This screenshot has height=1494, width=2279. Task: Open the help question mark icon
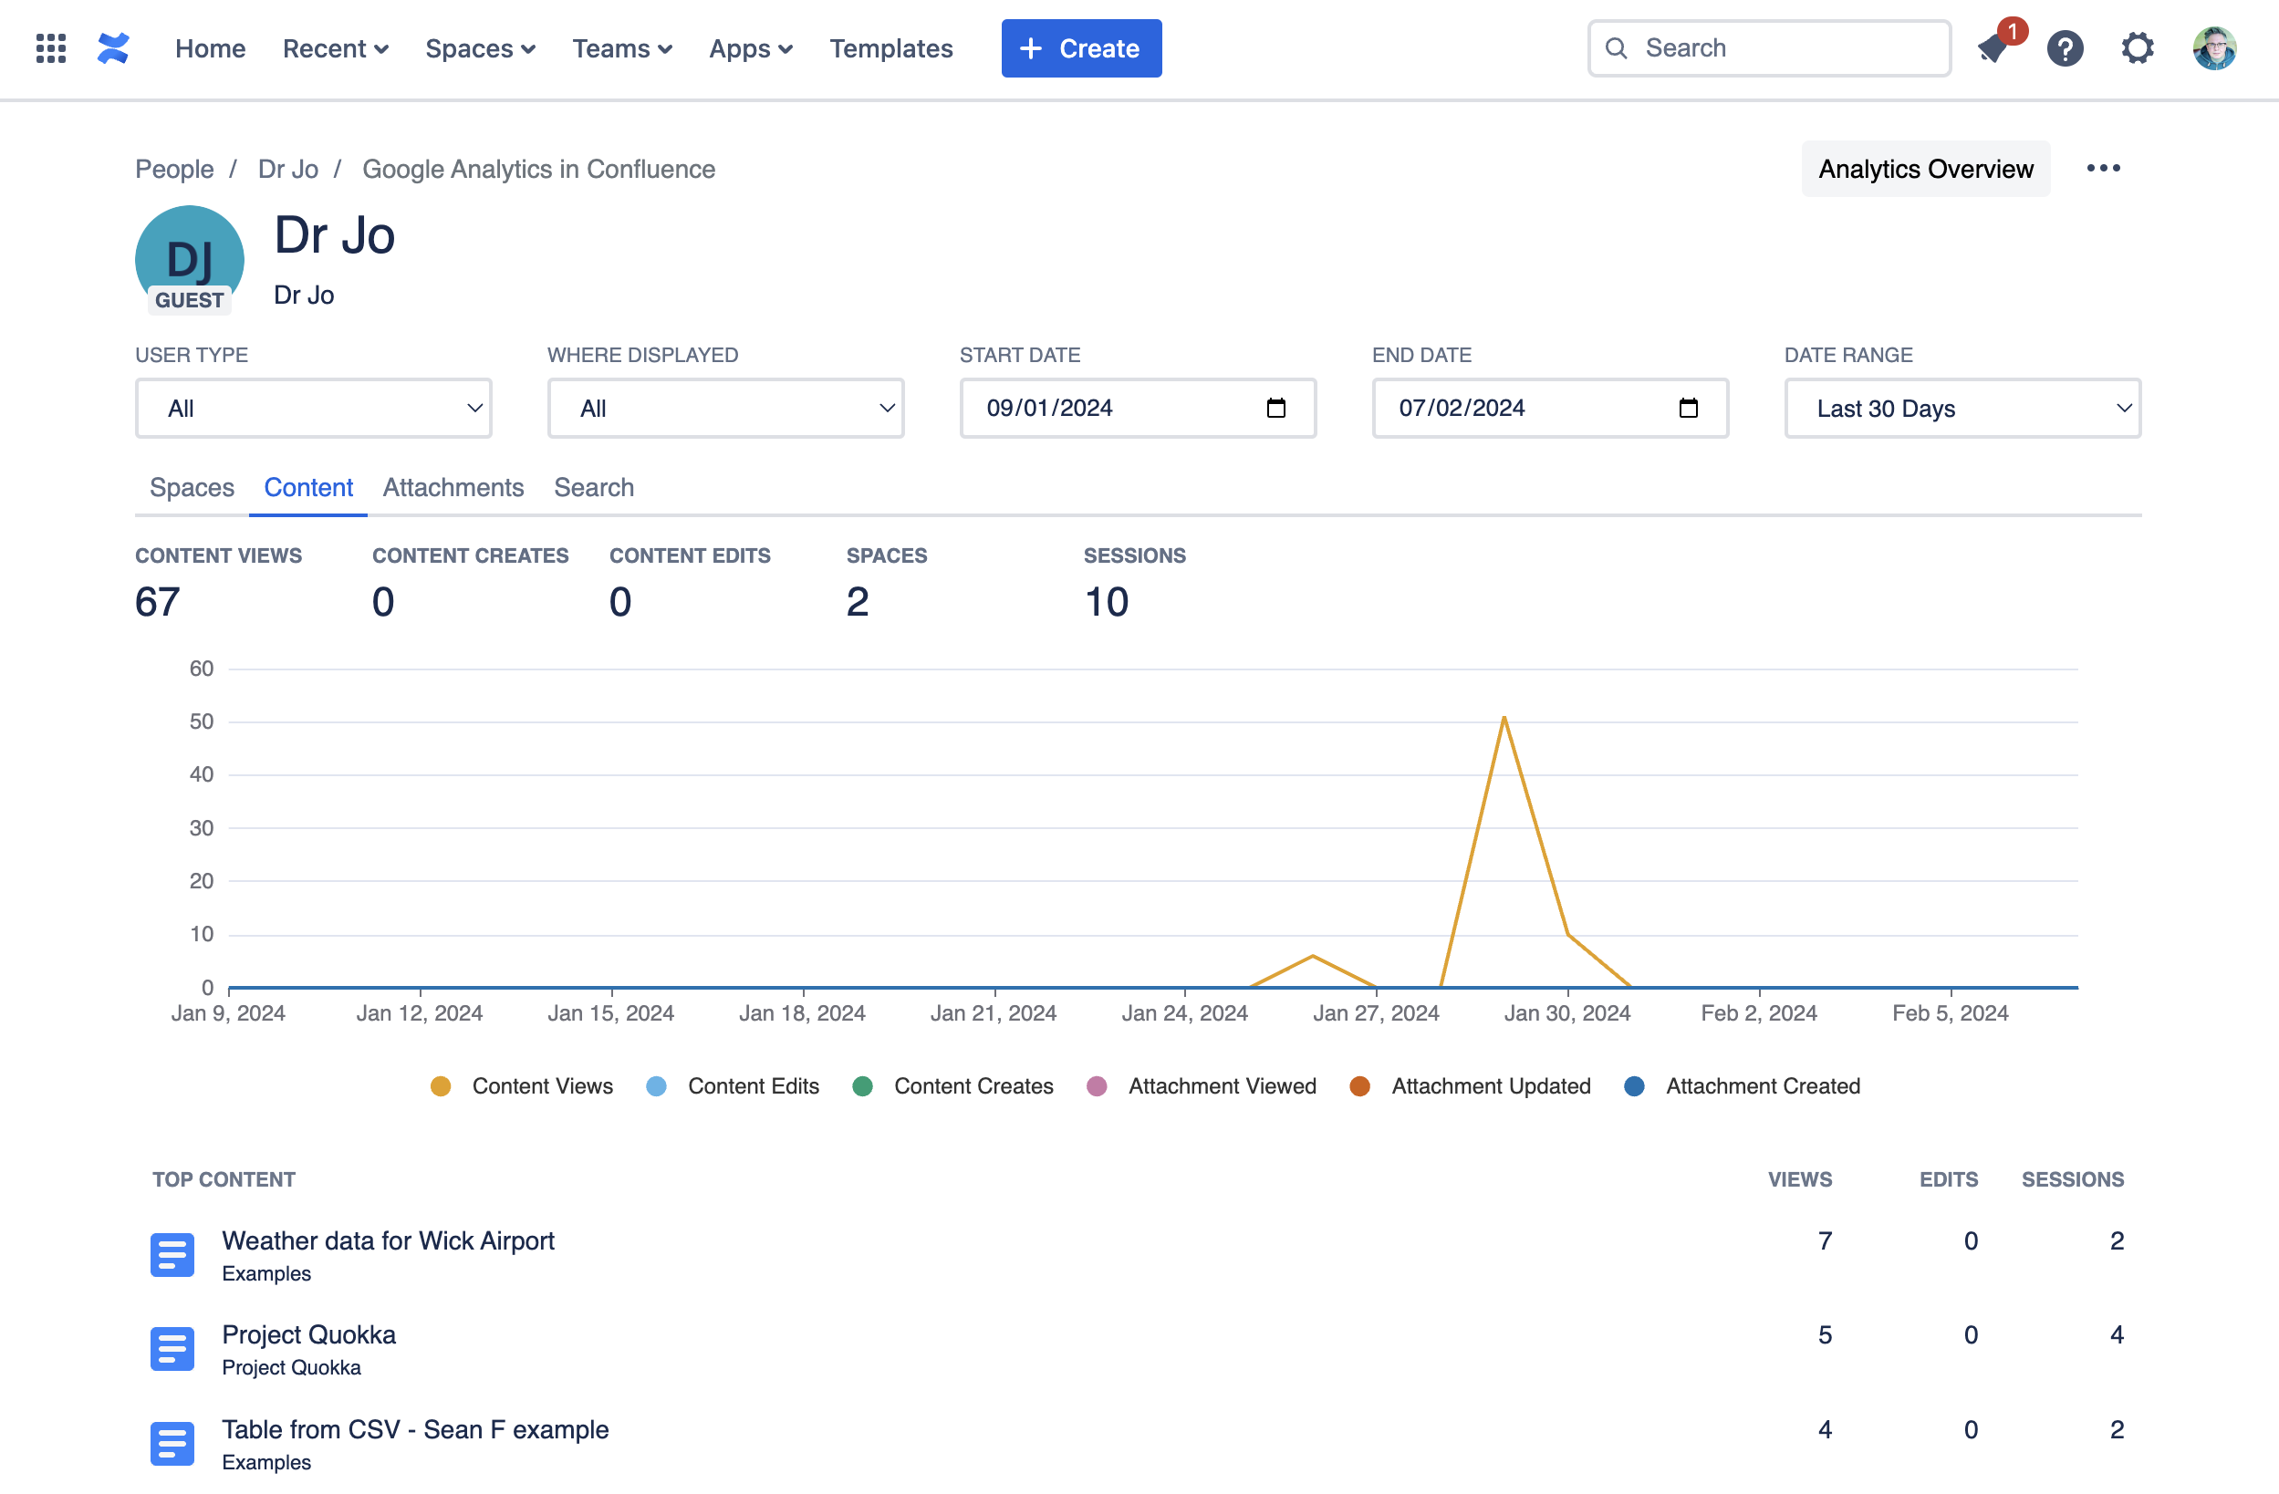point(2065,47)
